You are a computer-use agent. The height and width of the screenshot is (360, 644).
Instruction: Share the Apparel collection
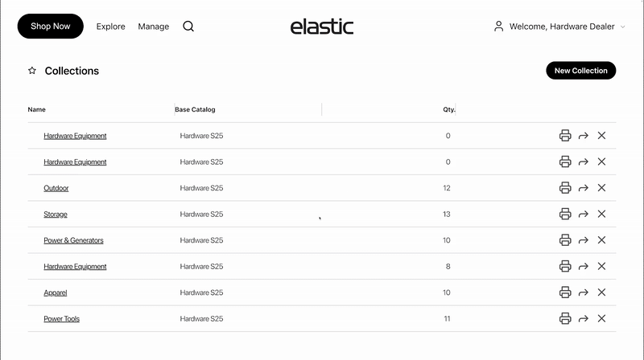pos(584,292)
